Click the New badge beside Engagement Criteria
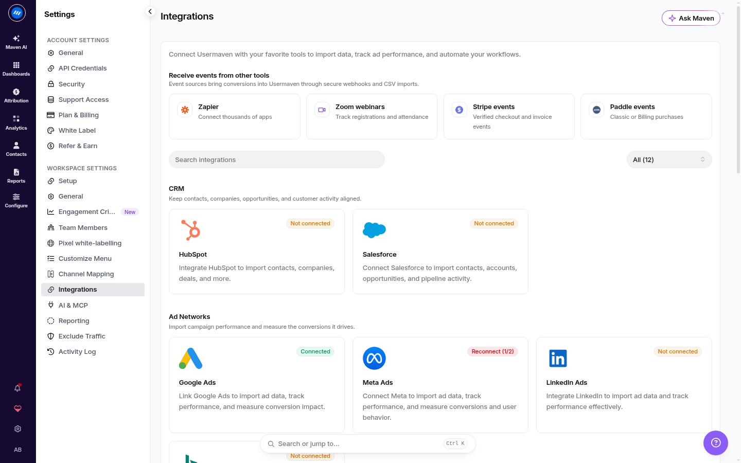Viewport: 741px width, 463px height. click(x=130, y=212)
